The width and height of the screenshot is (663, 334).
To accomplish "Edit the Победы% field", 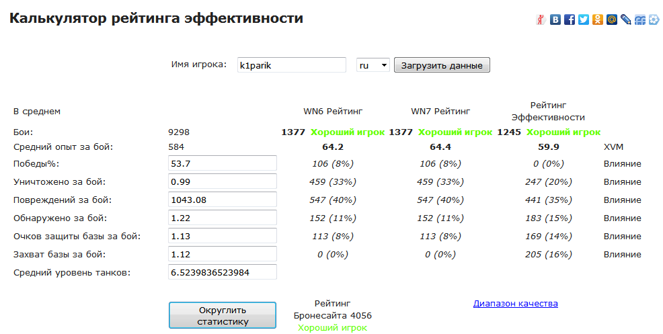I will (223, 163).
